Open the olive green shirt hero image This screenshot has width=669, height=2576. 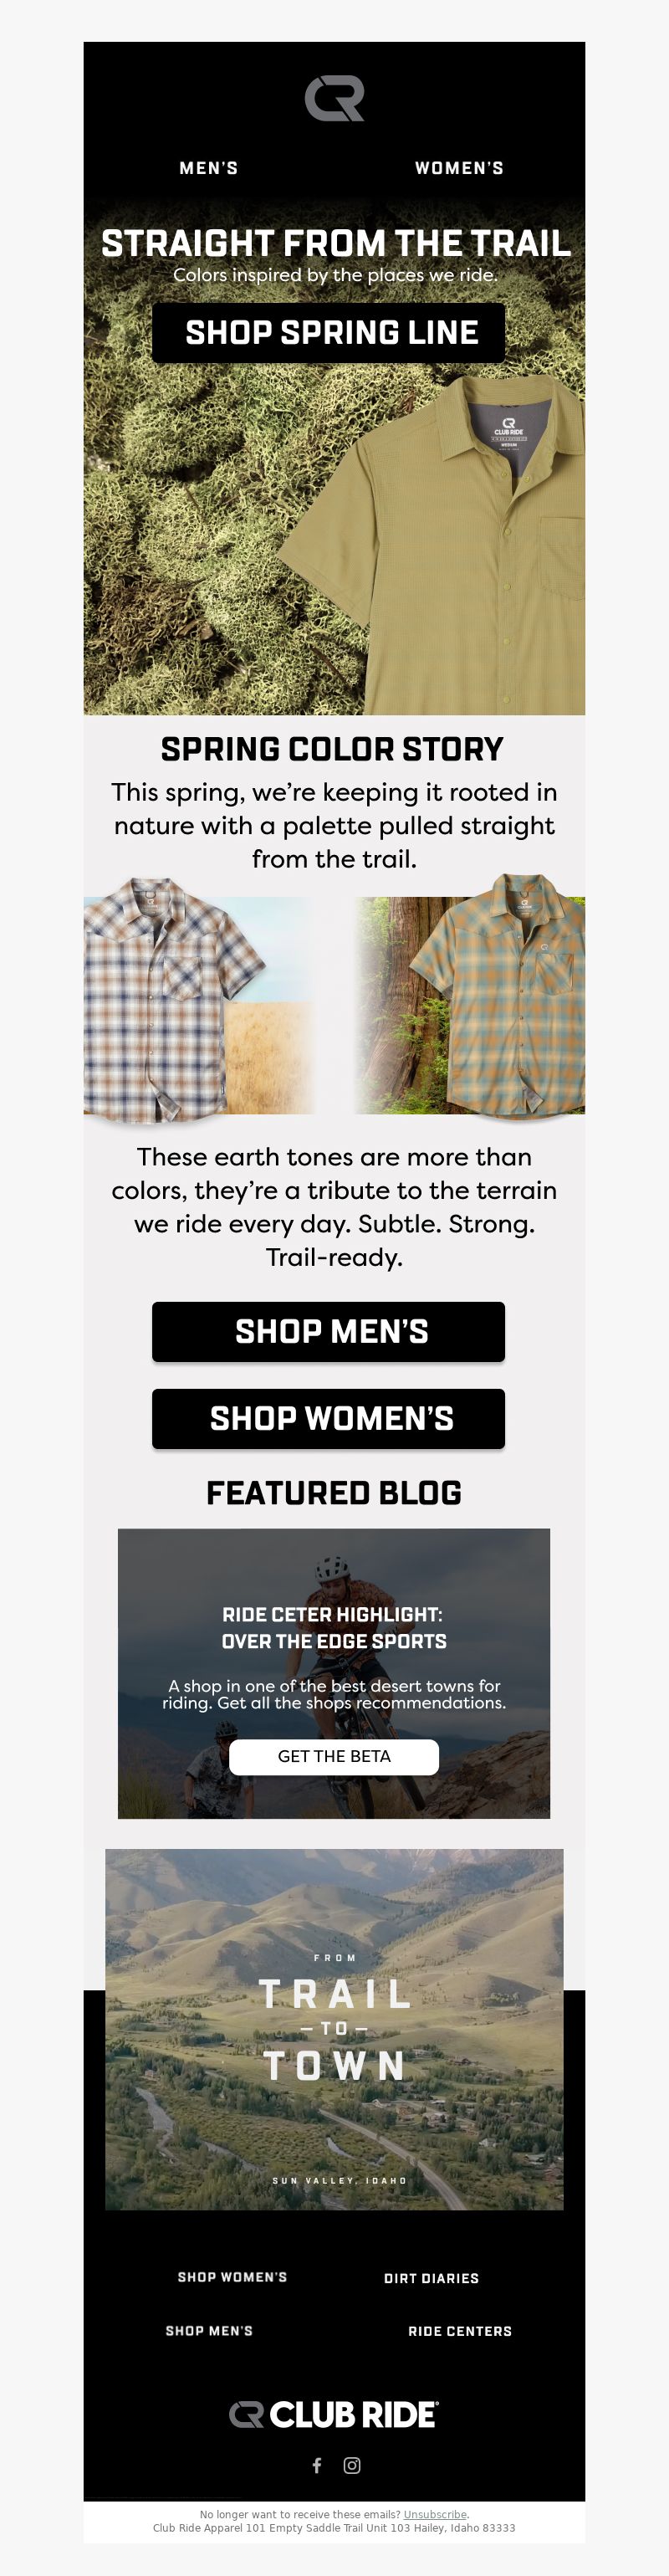(334, 455)
